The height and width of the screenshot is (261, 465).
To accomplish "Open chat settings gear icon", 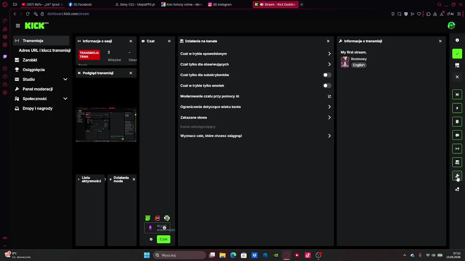I will 151,239.
